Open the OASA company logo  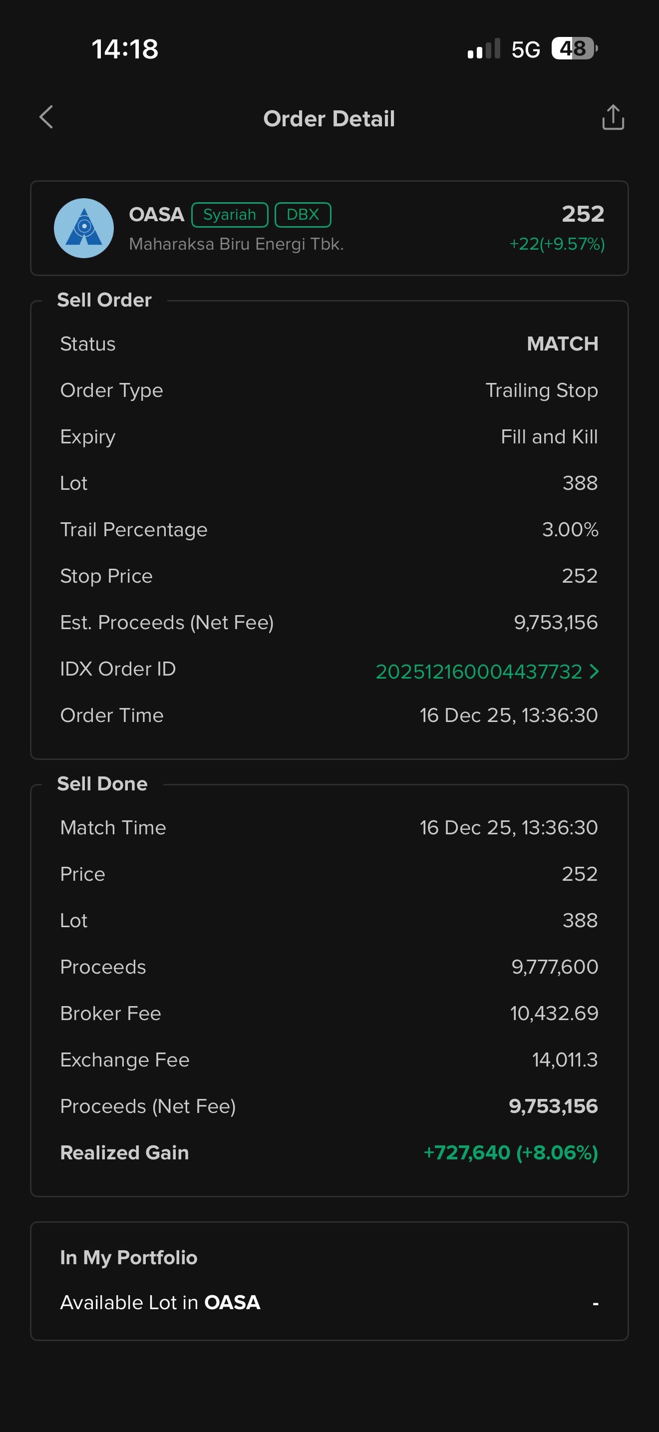tap(84, 228)
